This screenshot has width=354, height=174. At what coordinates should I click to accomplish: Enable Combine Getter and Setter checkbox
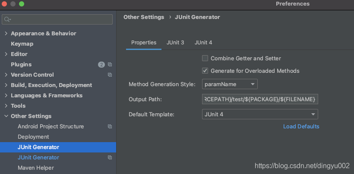[205, 59]
